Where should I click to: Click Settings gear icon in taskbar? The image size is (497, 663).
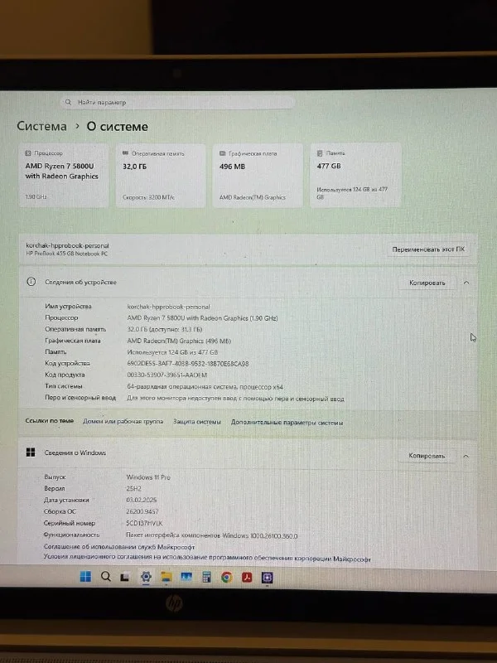(x=146, y=577)
